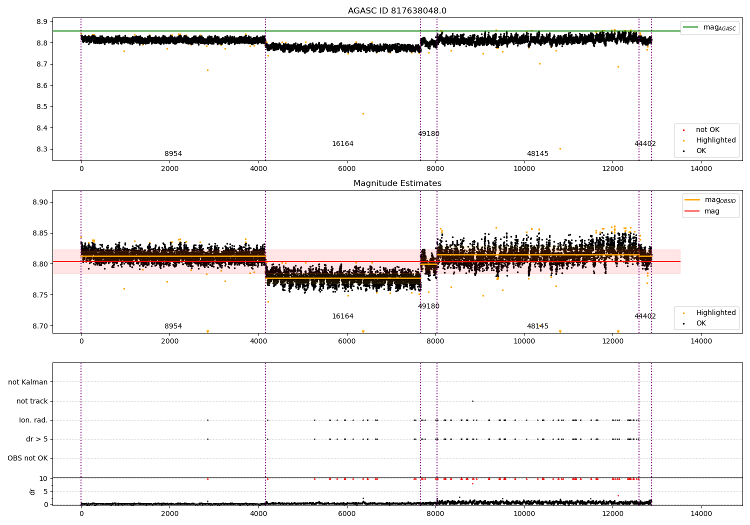Screen dimensions: 750x525
Task: Click the red 'mag' legend entry in the middle plot
Action: (702, 211)
